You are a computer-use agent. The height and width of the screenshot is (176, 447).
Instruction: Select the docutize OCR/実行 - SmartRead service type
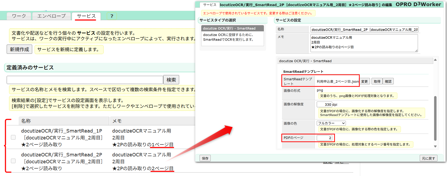coord(232,28)
